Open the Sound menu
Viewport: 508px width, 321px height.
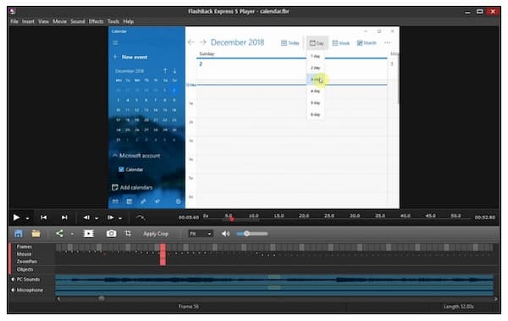[78, 21]
